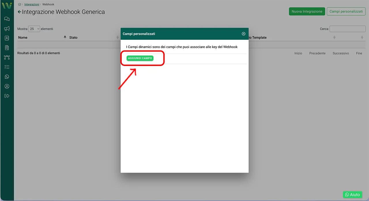
Task: Open the Integrazioni breadcrumb link
Action: click(x=31, y=4)
